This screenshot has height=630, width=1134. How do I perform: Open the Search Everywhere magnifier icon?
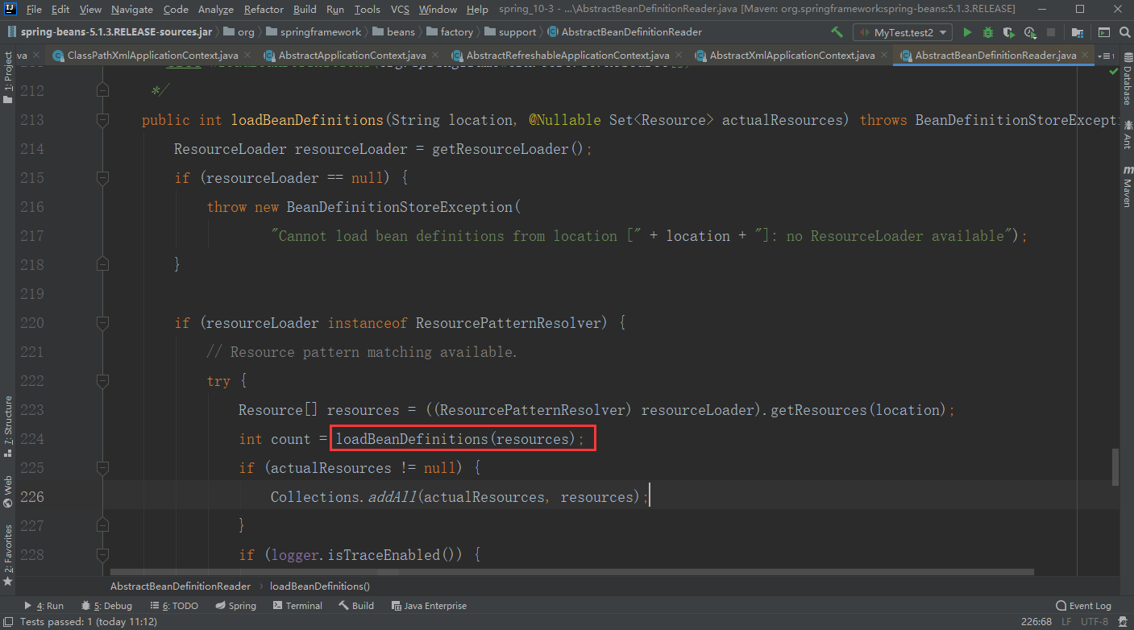1124,32
